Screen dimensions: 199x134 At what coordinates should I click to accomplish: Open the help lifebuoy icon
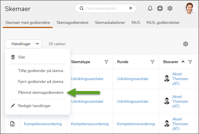[x=160, y=9]
